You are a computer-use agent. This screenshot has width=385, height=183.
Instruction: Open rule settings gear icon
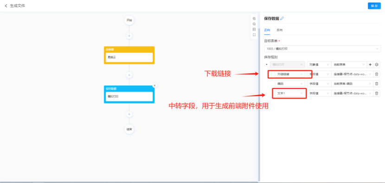377,65
